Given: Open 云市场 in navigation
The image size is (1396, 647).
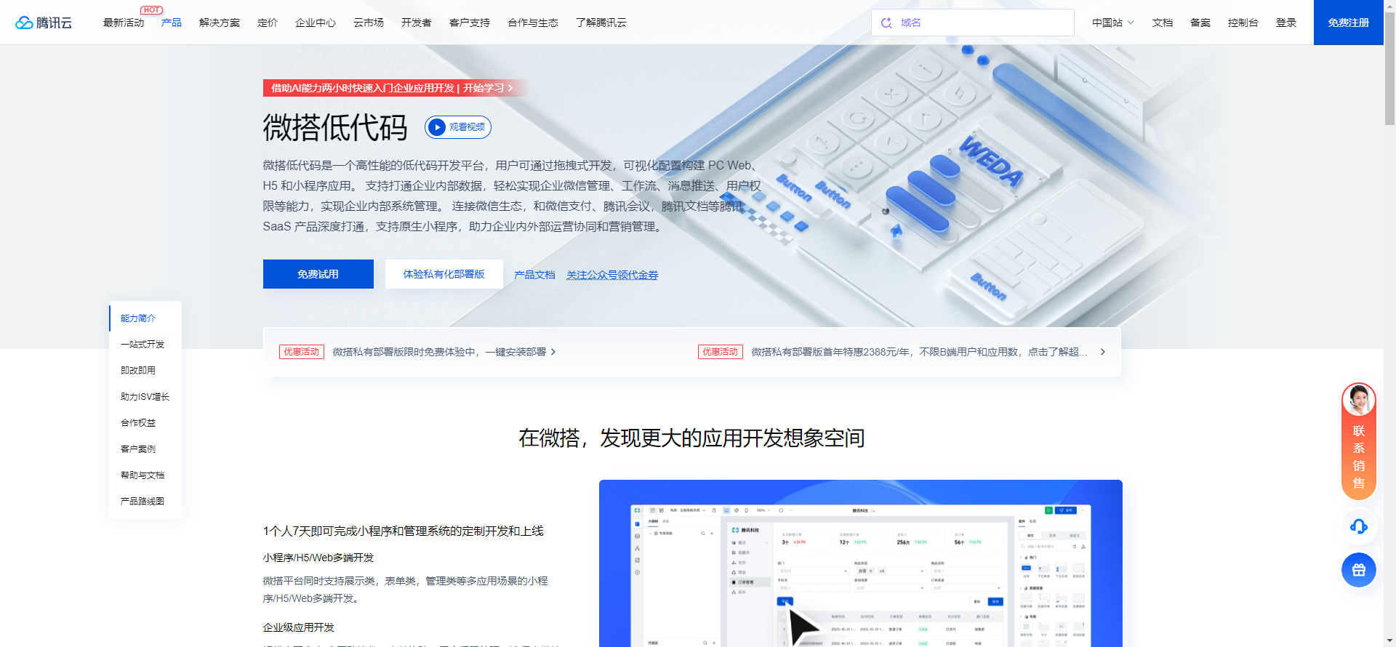Looking at the screenshot, I should 369,23.
